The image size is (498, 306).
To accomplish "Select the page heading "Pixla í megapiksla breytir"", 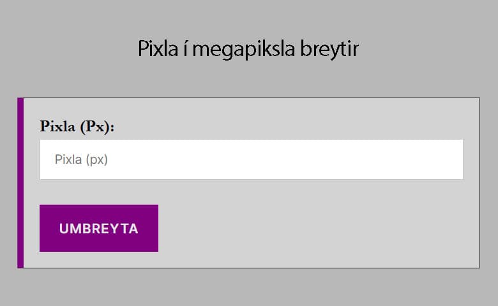I will [x=248, y=49].
